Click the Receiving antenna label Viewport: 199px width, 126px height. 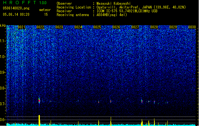pos(73,15)
